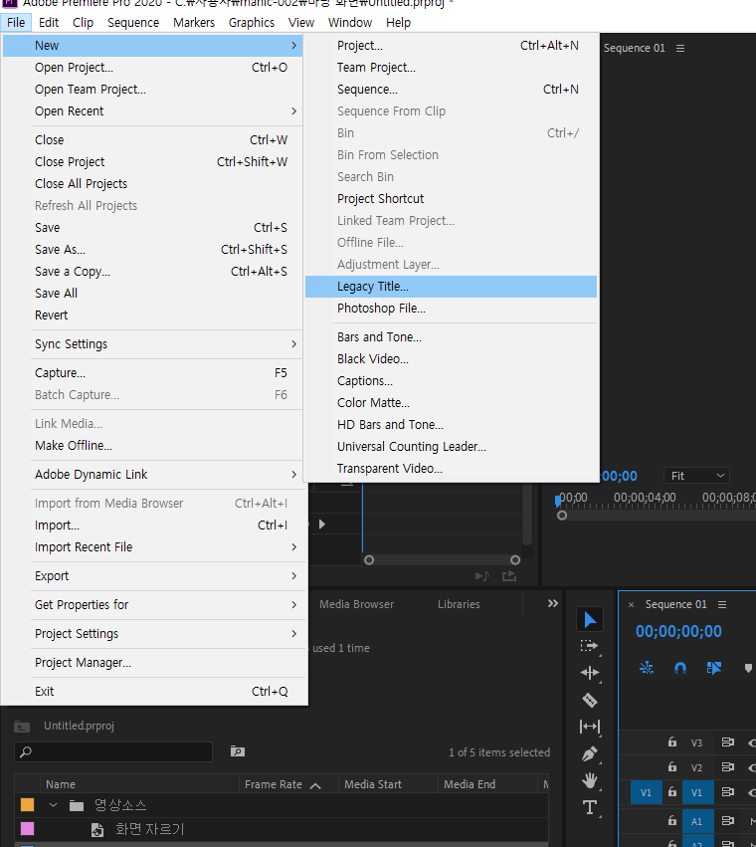The height and width of the screenshot is (847, 756).
Task: Toggle sync lock for V3
Action: (x=728, y=742)
